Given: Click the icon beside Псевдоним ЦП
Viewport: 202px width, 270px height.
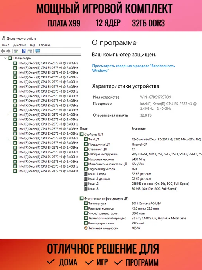Looking at the screenshot, I should 86,144.
